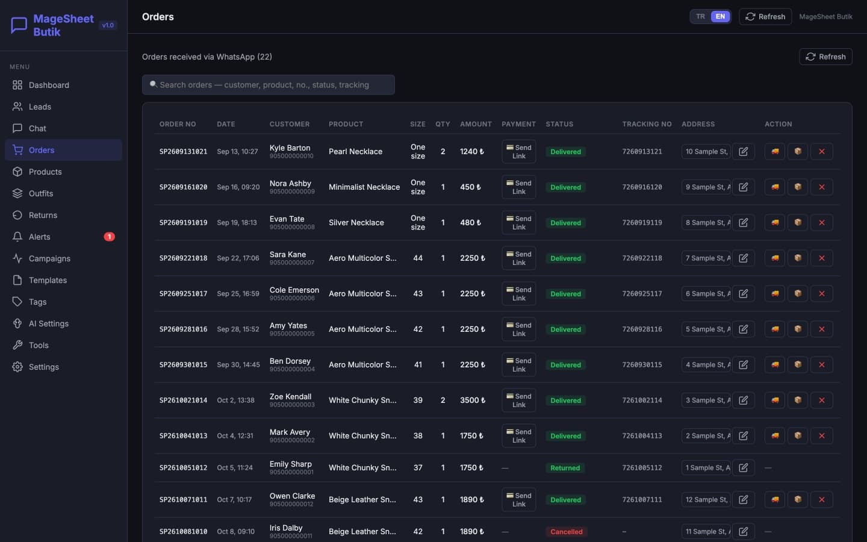Edit address for Iris Dalby's cancelled order
The width and height of the screenshot is (867, 542).
click(x=744, y=532)
